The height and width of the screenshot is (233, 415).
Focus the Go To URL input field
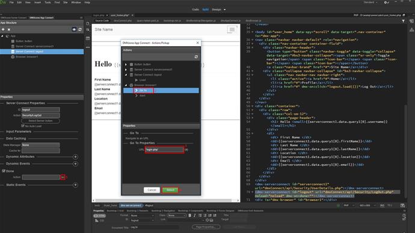(x=164, y=150)
